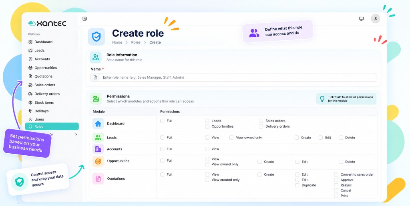Check Create permission for Leads
This screenshot has width=410, height=206.
pyautogui.click(x=297, y=137)
